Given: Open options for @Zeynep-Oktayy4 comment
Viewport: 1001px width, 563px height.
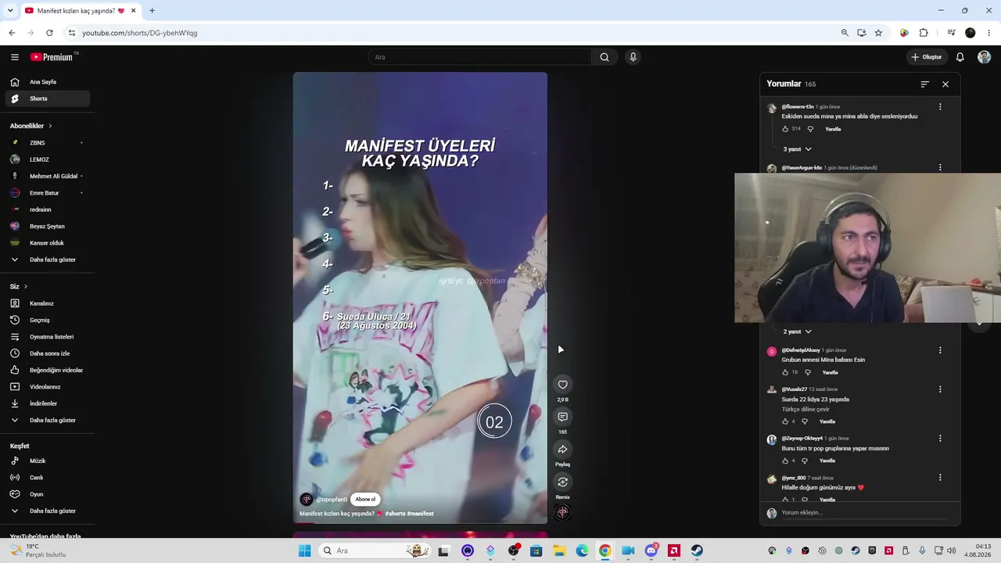Looking at the screenshot, I should (x=940, y=439).
